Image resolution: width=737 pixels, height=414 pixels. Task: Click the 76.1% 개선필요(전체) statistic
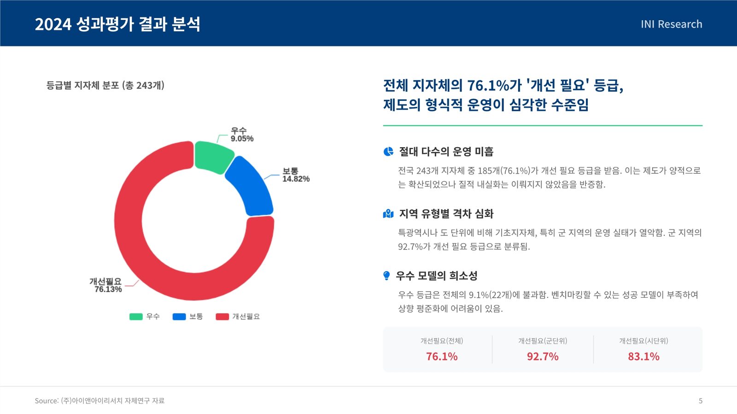tap(442, 356)
